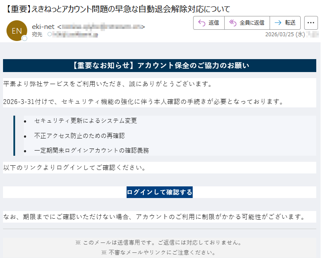321x258 pixels.
Task: Click the bullet item 不正アクセス防止のための再確認
Action: coord(79,136)
